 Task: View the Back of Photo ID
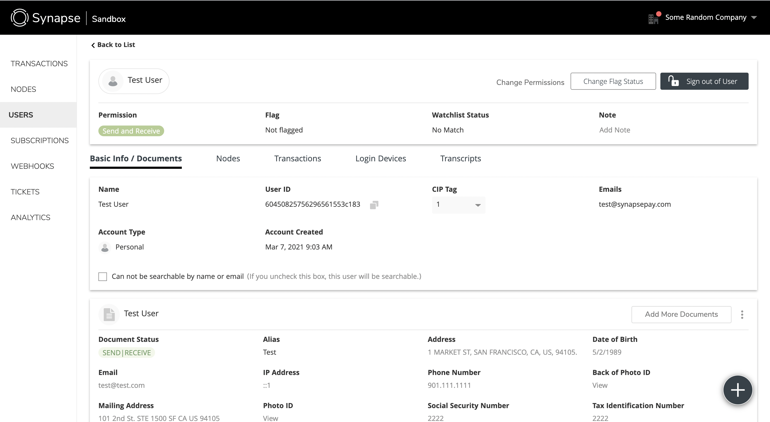point(600,385)
